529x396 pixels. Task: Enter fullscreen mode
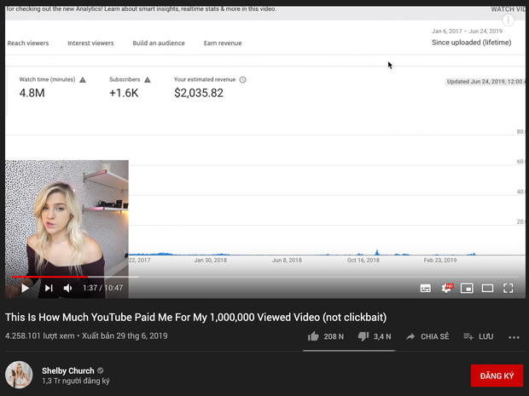click(509, 289)
